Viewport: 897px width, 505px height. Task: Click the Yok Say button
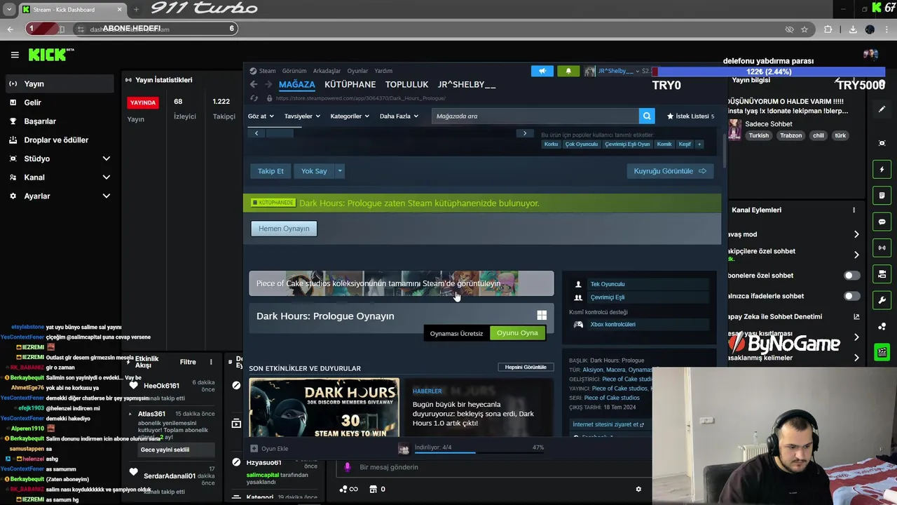pyautogui.click(x=314, y=171)
